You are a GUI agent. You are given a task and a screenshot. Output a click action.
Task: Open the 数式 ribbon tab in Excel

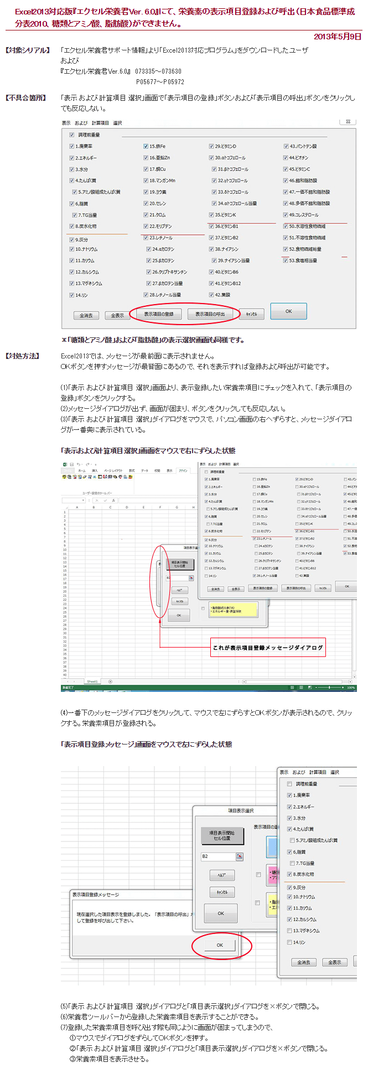tap(132, 471)
